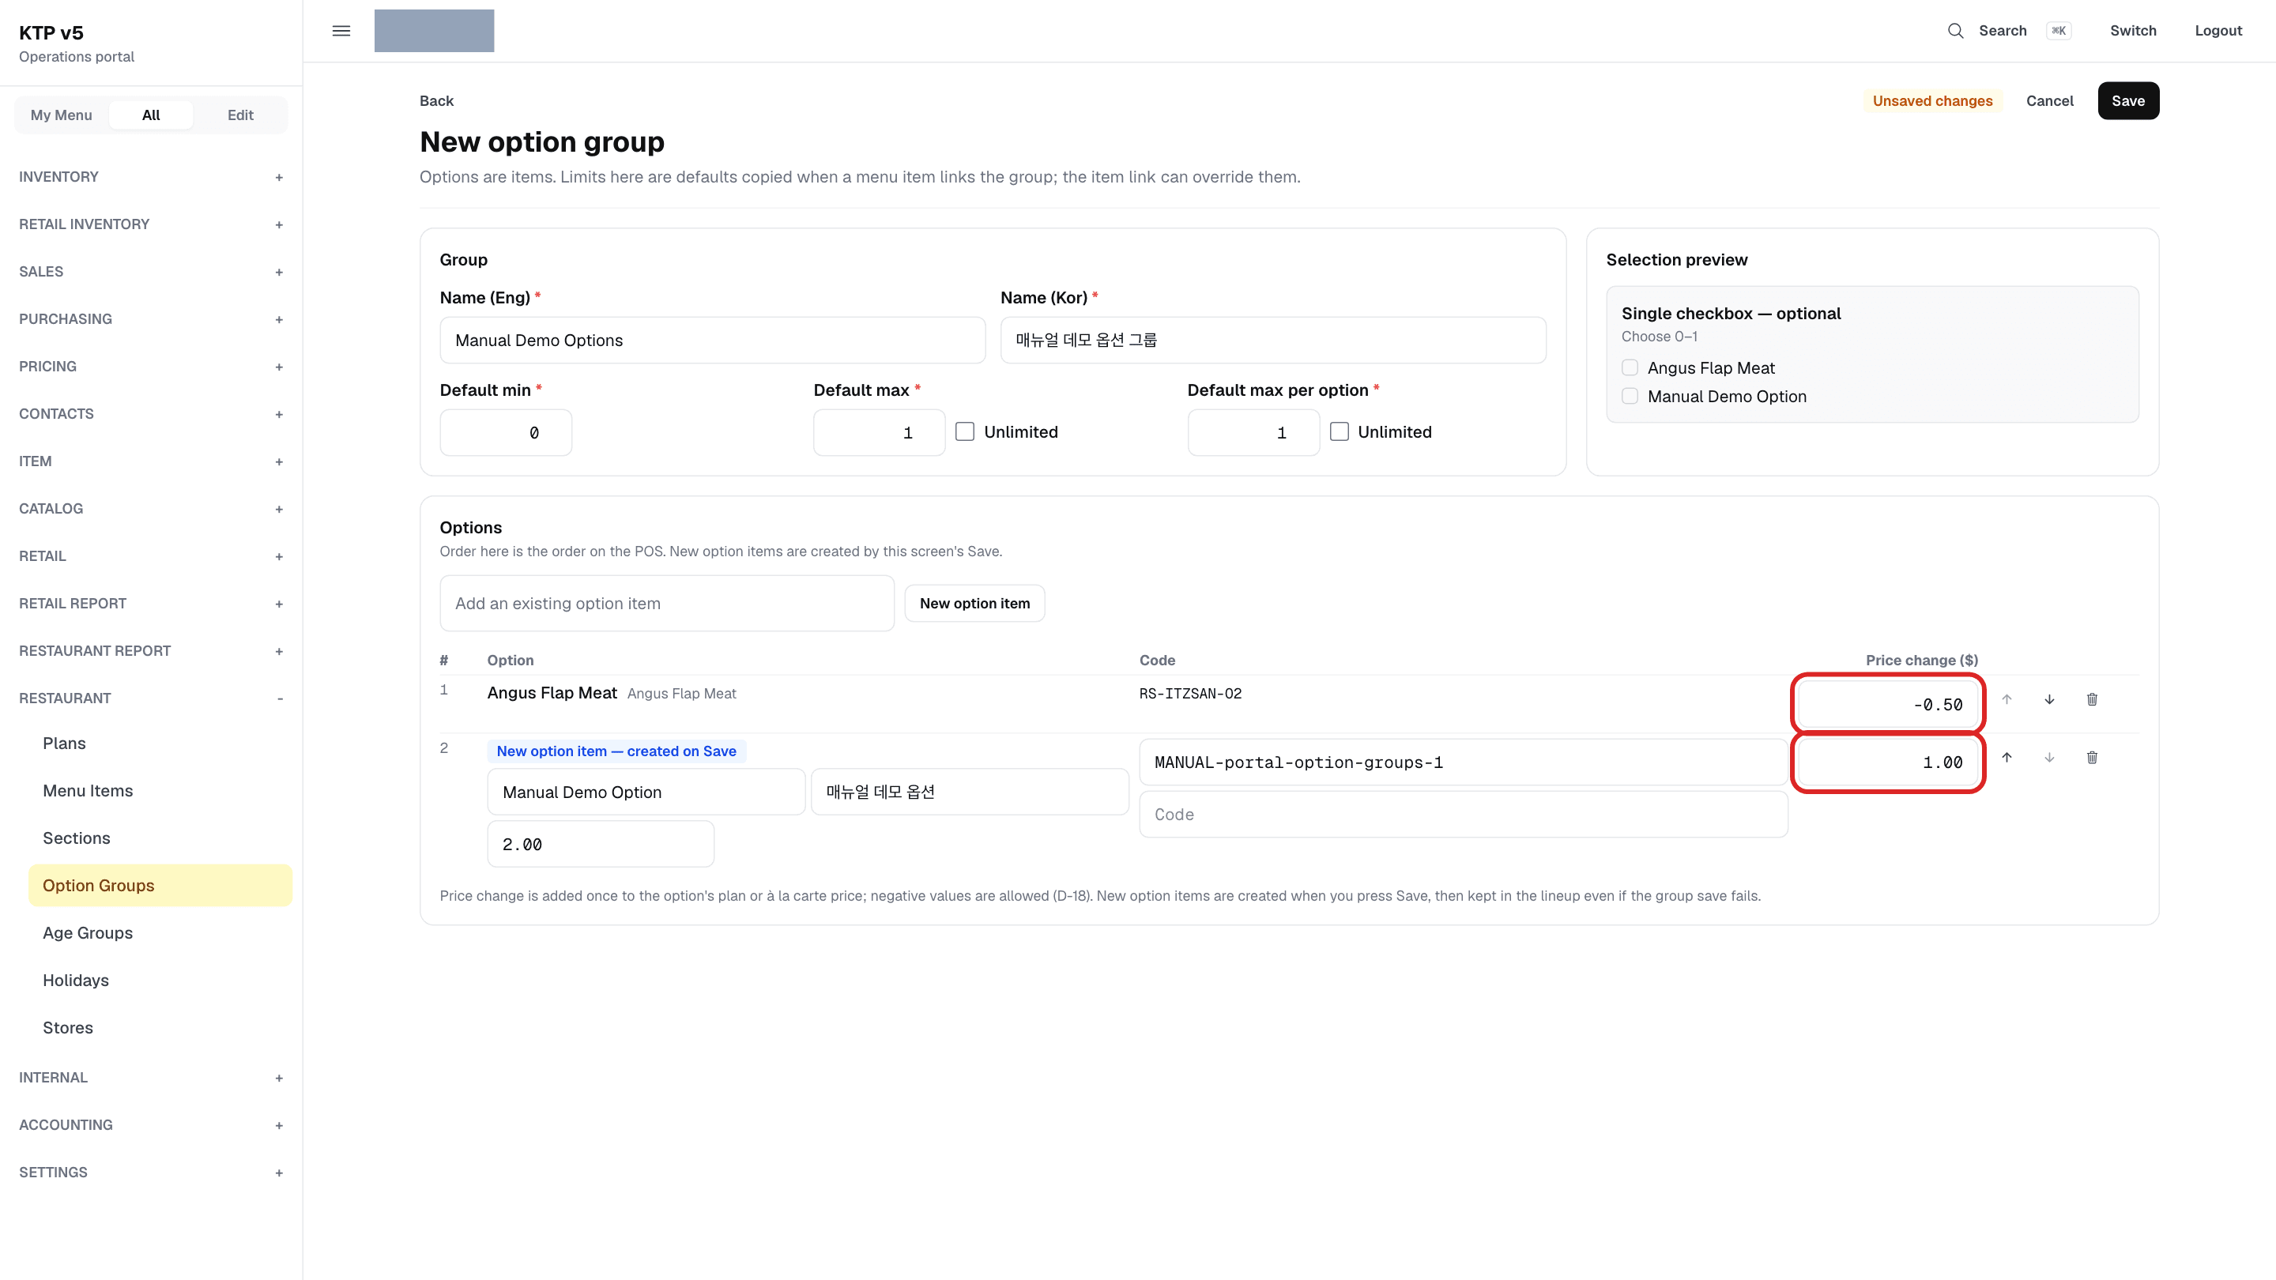
Task: Check Manual Demo Option in selection preview
Action: pyautogui.click(x=1630, y=396)
